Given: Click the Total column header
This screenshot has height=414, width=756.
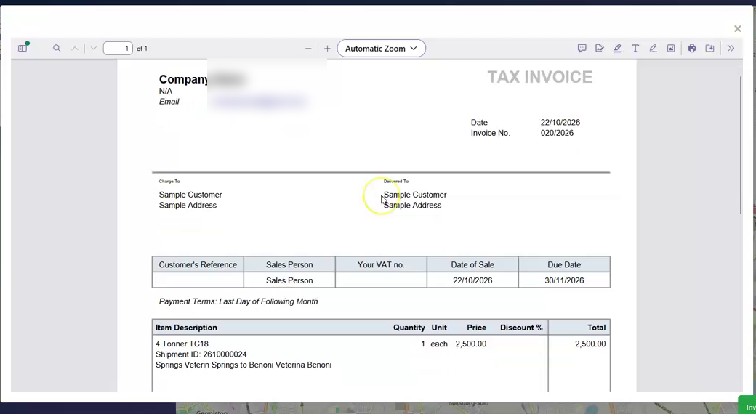Looking at the screenshot, I should [596, 328].
